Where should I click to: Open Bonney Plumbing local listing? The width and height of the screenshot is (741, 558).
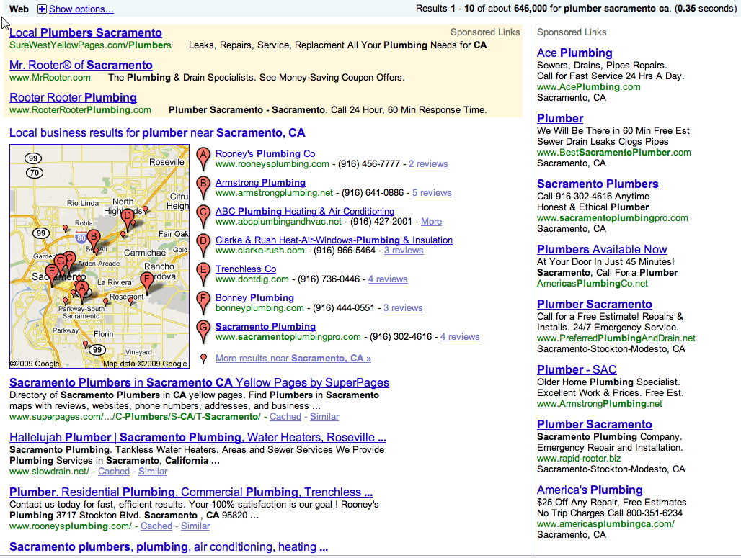[x=254, y=297]
